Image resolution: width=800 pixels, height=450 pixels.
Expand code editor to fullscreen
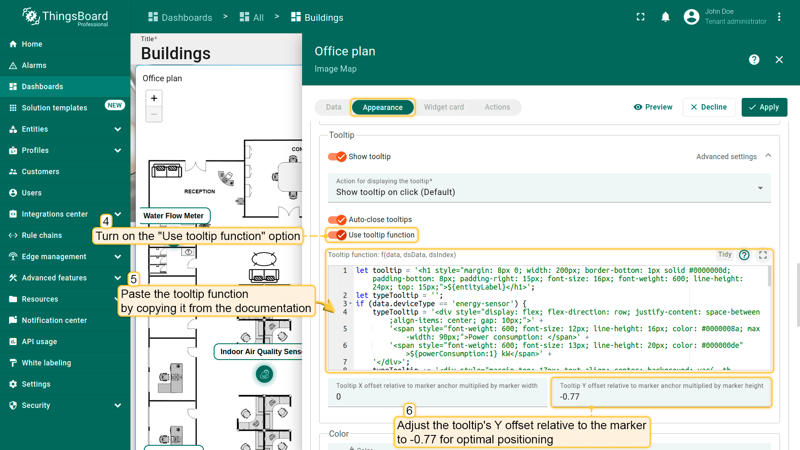(x=763, y=255)
